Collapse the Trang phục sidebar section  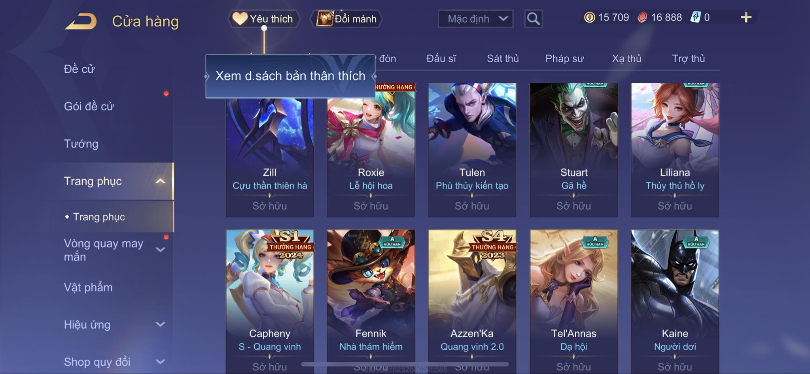(160, 181)
